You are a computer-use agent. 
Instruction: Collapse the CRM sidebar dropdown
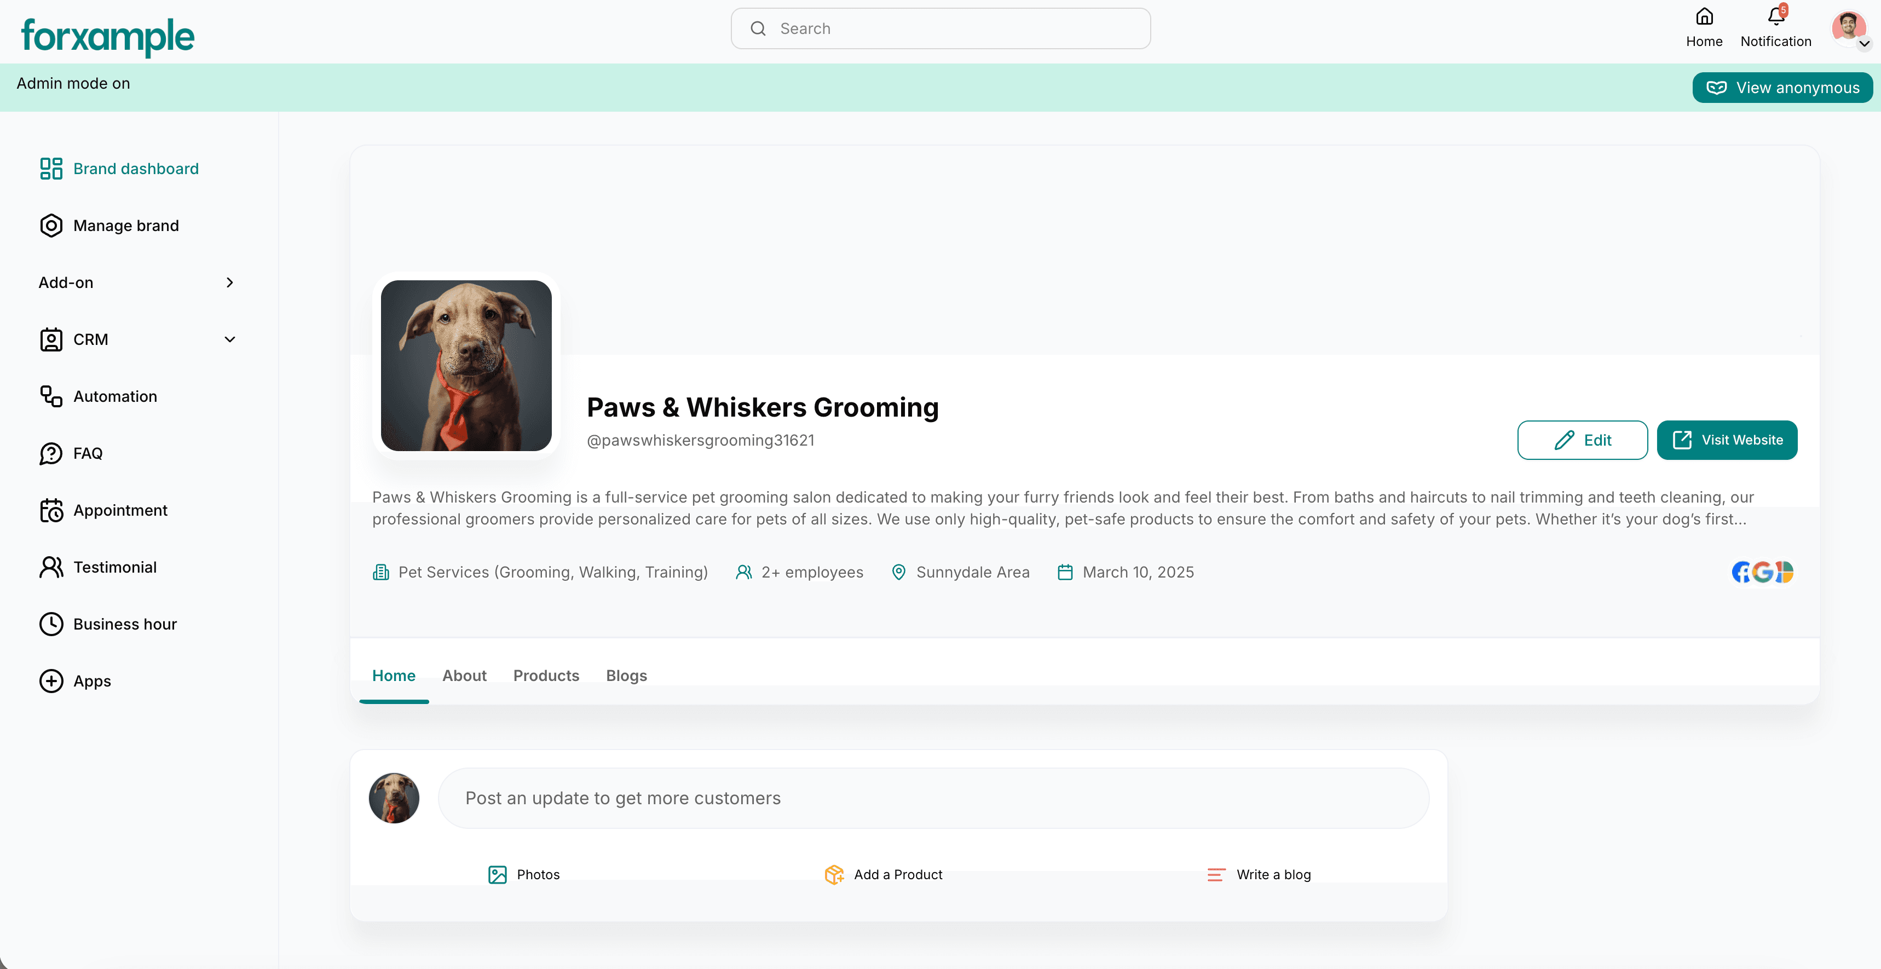pyautogui.click(x=229, y=339)
